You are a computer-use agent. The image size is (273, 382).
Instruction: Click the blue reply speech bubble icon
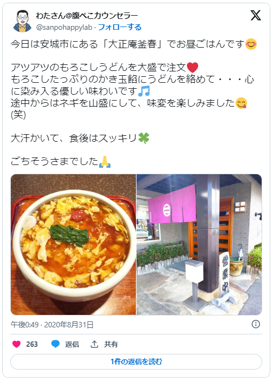pos(55,344)
